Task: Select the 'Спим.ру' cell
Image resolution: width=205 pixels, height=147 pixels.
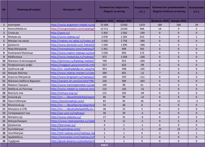Action: pos(29,33)
